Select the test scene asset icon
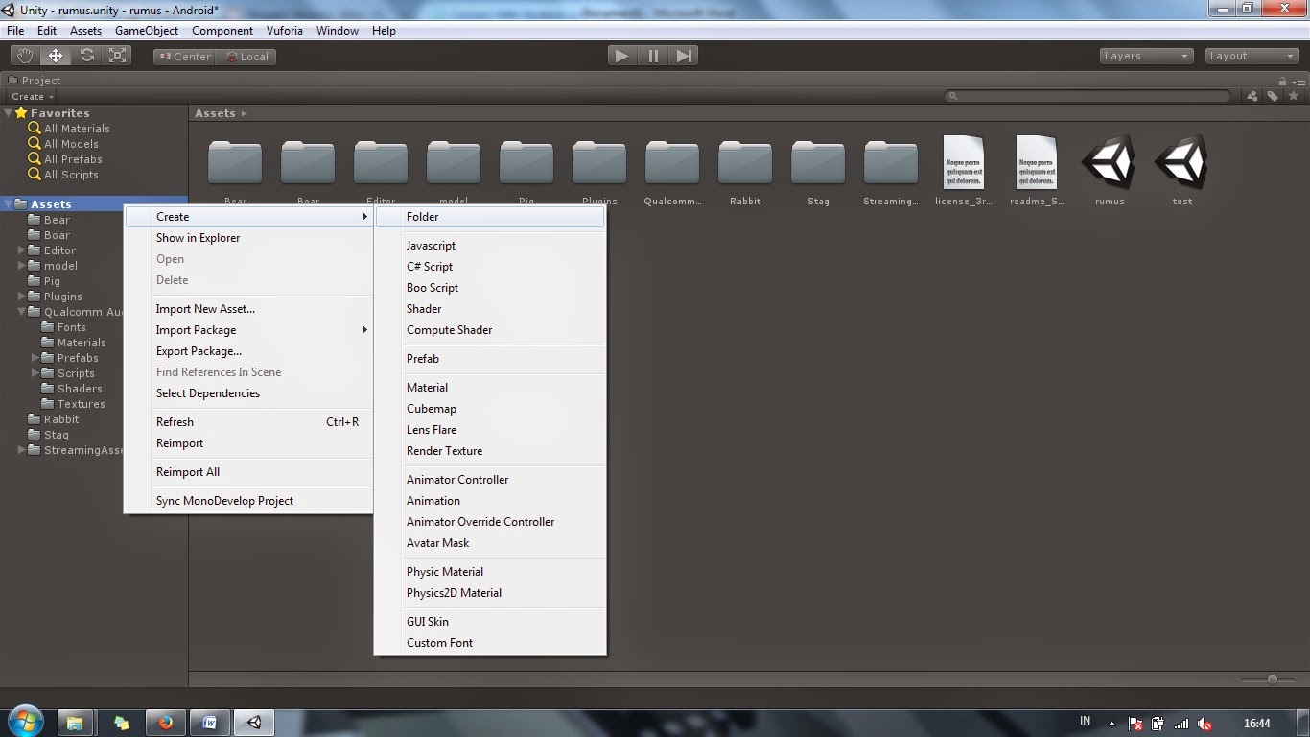 1182,161
